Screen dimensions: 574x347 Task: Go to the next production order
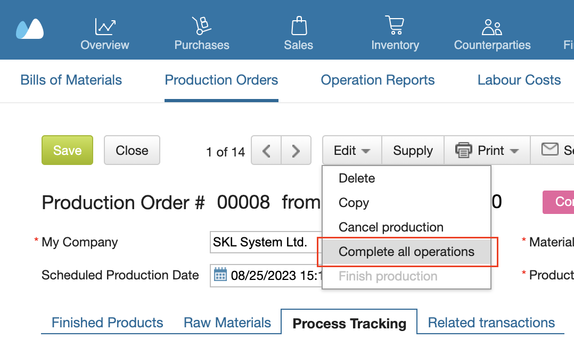coord(296,151)
